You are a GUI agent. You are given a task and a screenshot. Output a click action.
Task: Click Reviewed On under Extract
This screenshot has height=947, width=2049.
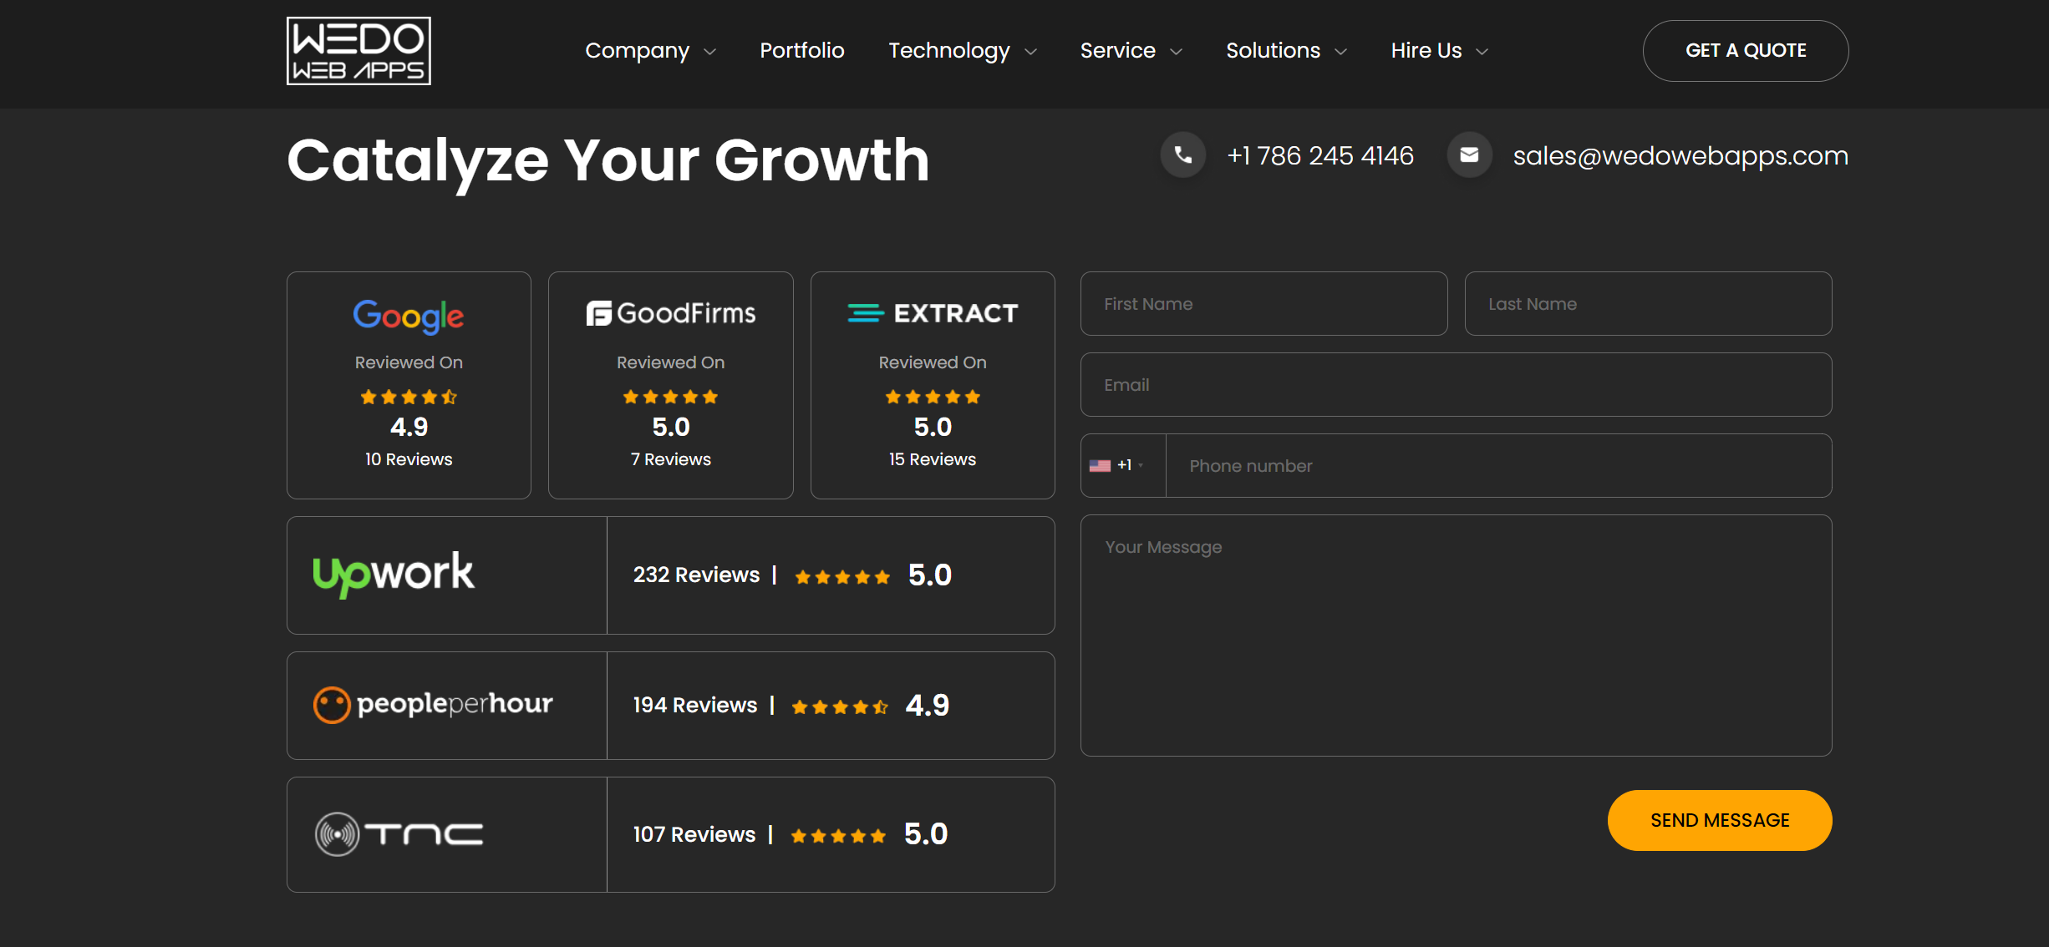click(x=933, y=362)
